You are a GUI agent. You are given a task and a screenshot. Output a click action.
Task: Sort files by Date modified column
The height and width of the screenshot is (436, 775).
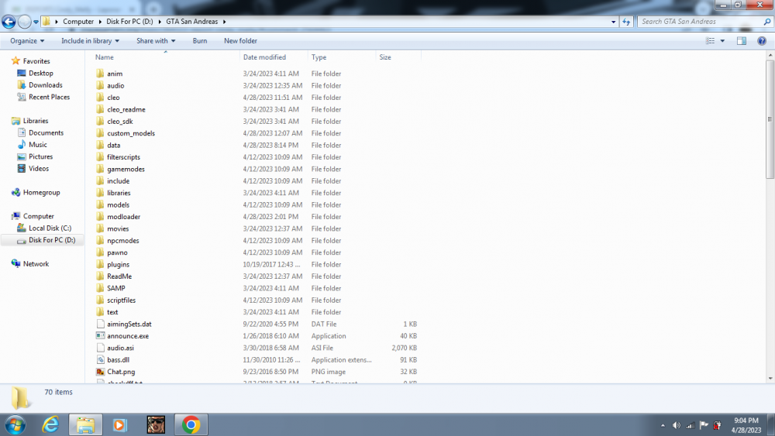pyautogui.click(x=264, y=57)
